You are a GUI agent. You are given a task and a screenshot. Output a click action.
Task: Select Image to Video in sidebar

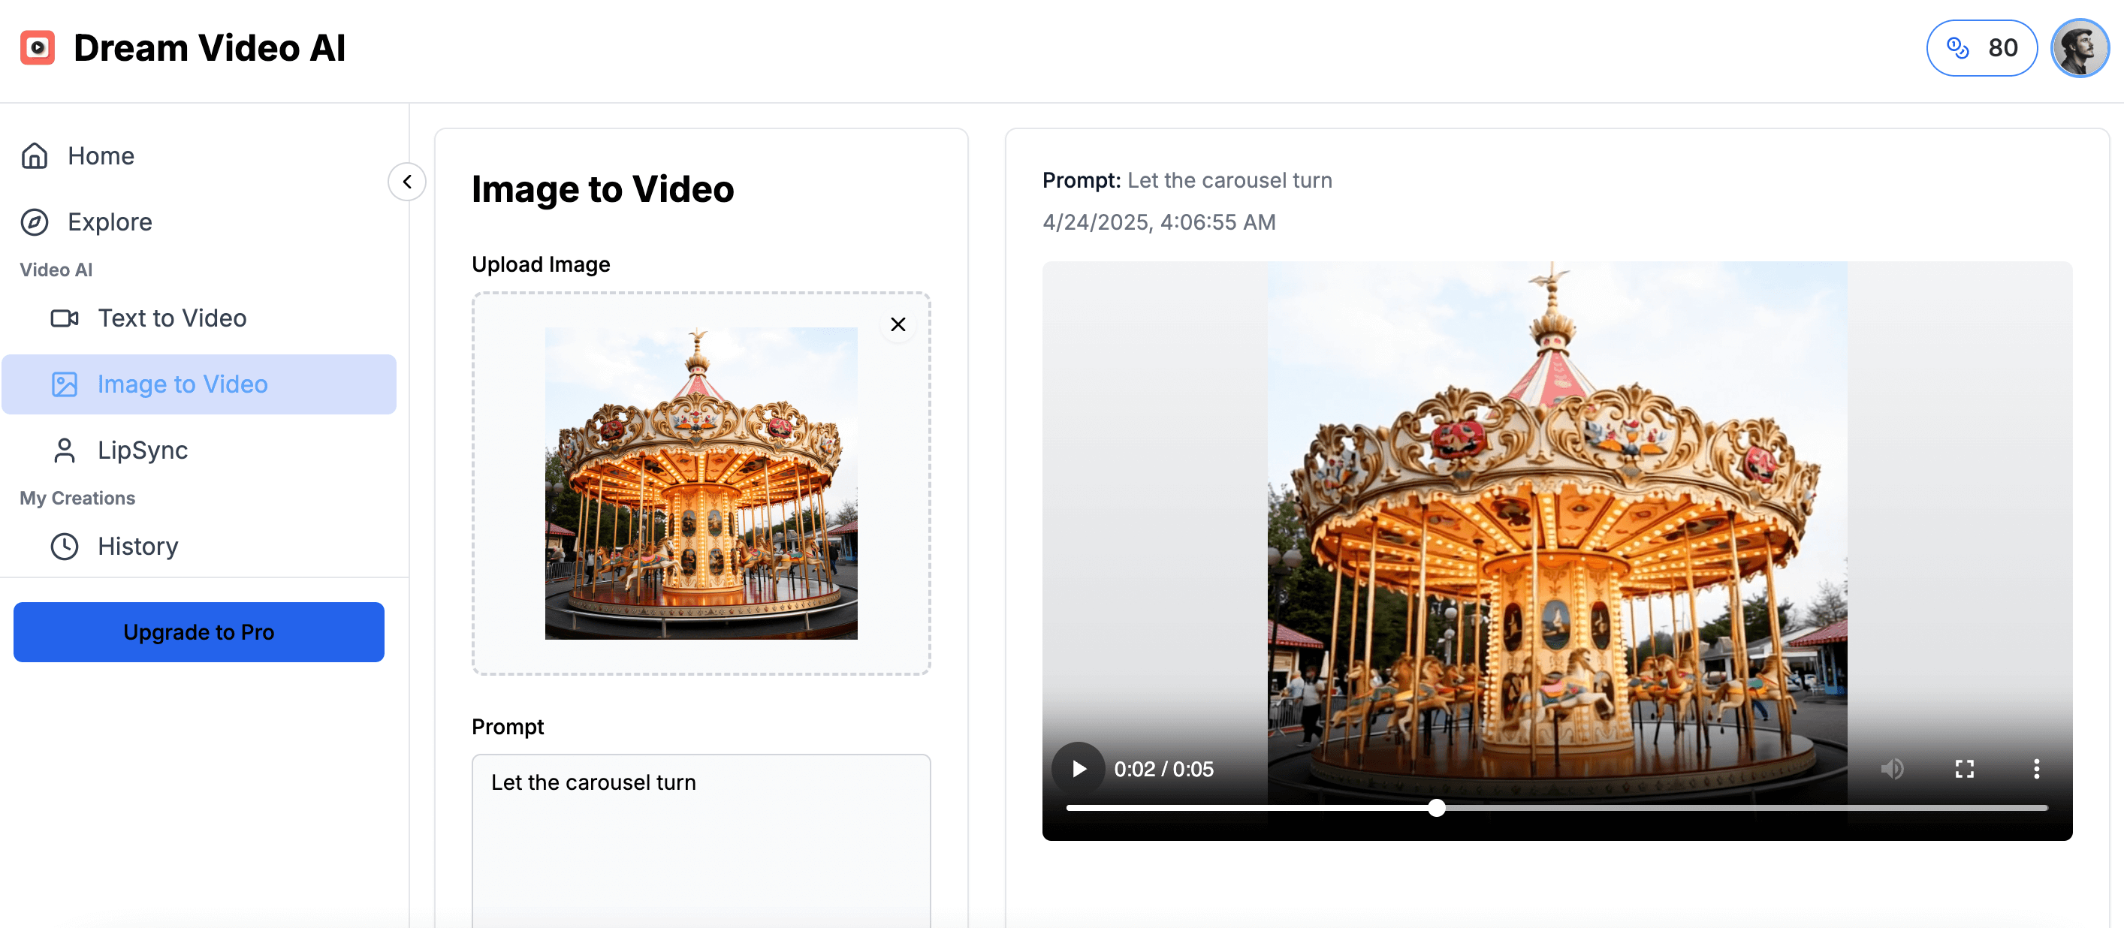[198, 384]
